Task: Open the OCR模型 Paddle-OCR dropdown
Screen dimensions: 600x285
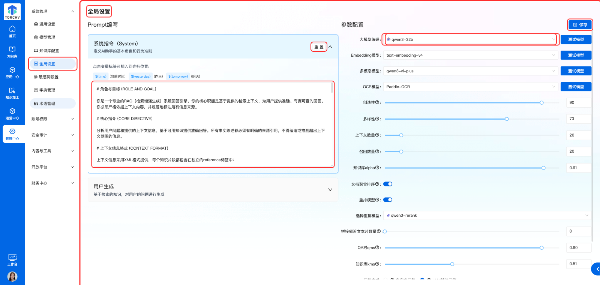Action: click(471, 87)
